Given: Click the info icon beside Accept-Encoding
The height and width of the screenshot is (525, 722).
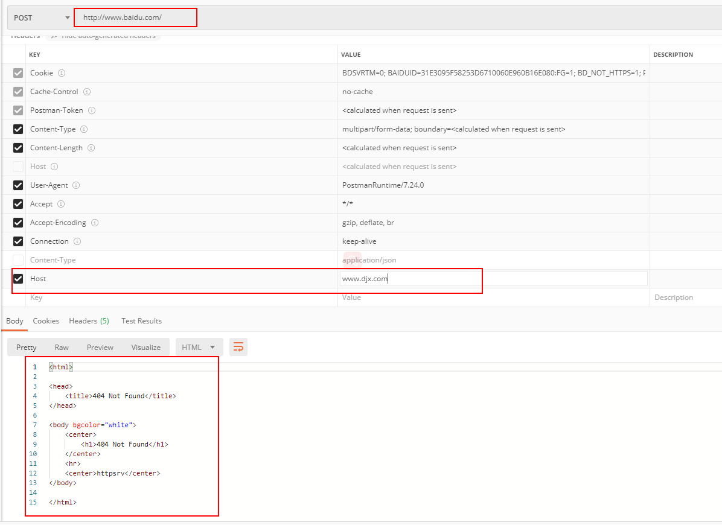Looking at the screenshot, I should [95, 223].
